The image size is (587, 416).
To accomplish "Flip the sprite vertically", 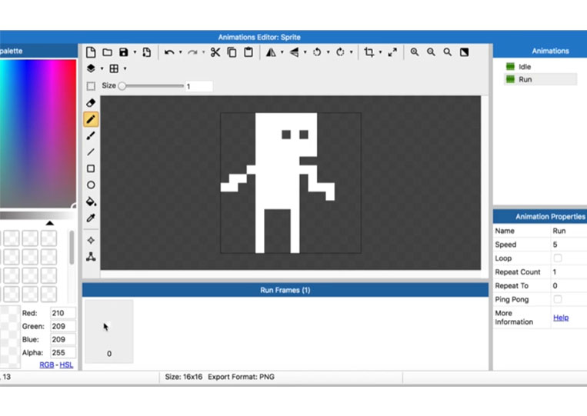I will (x=294, y=52).
